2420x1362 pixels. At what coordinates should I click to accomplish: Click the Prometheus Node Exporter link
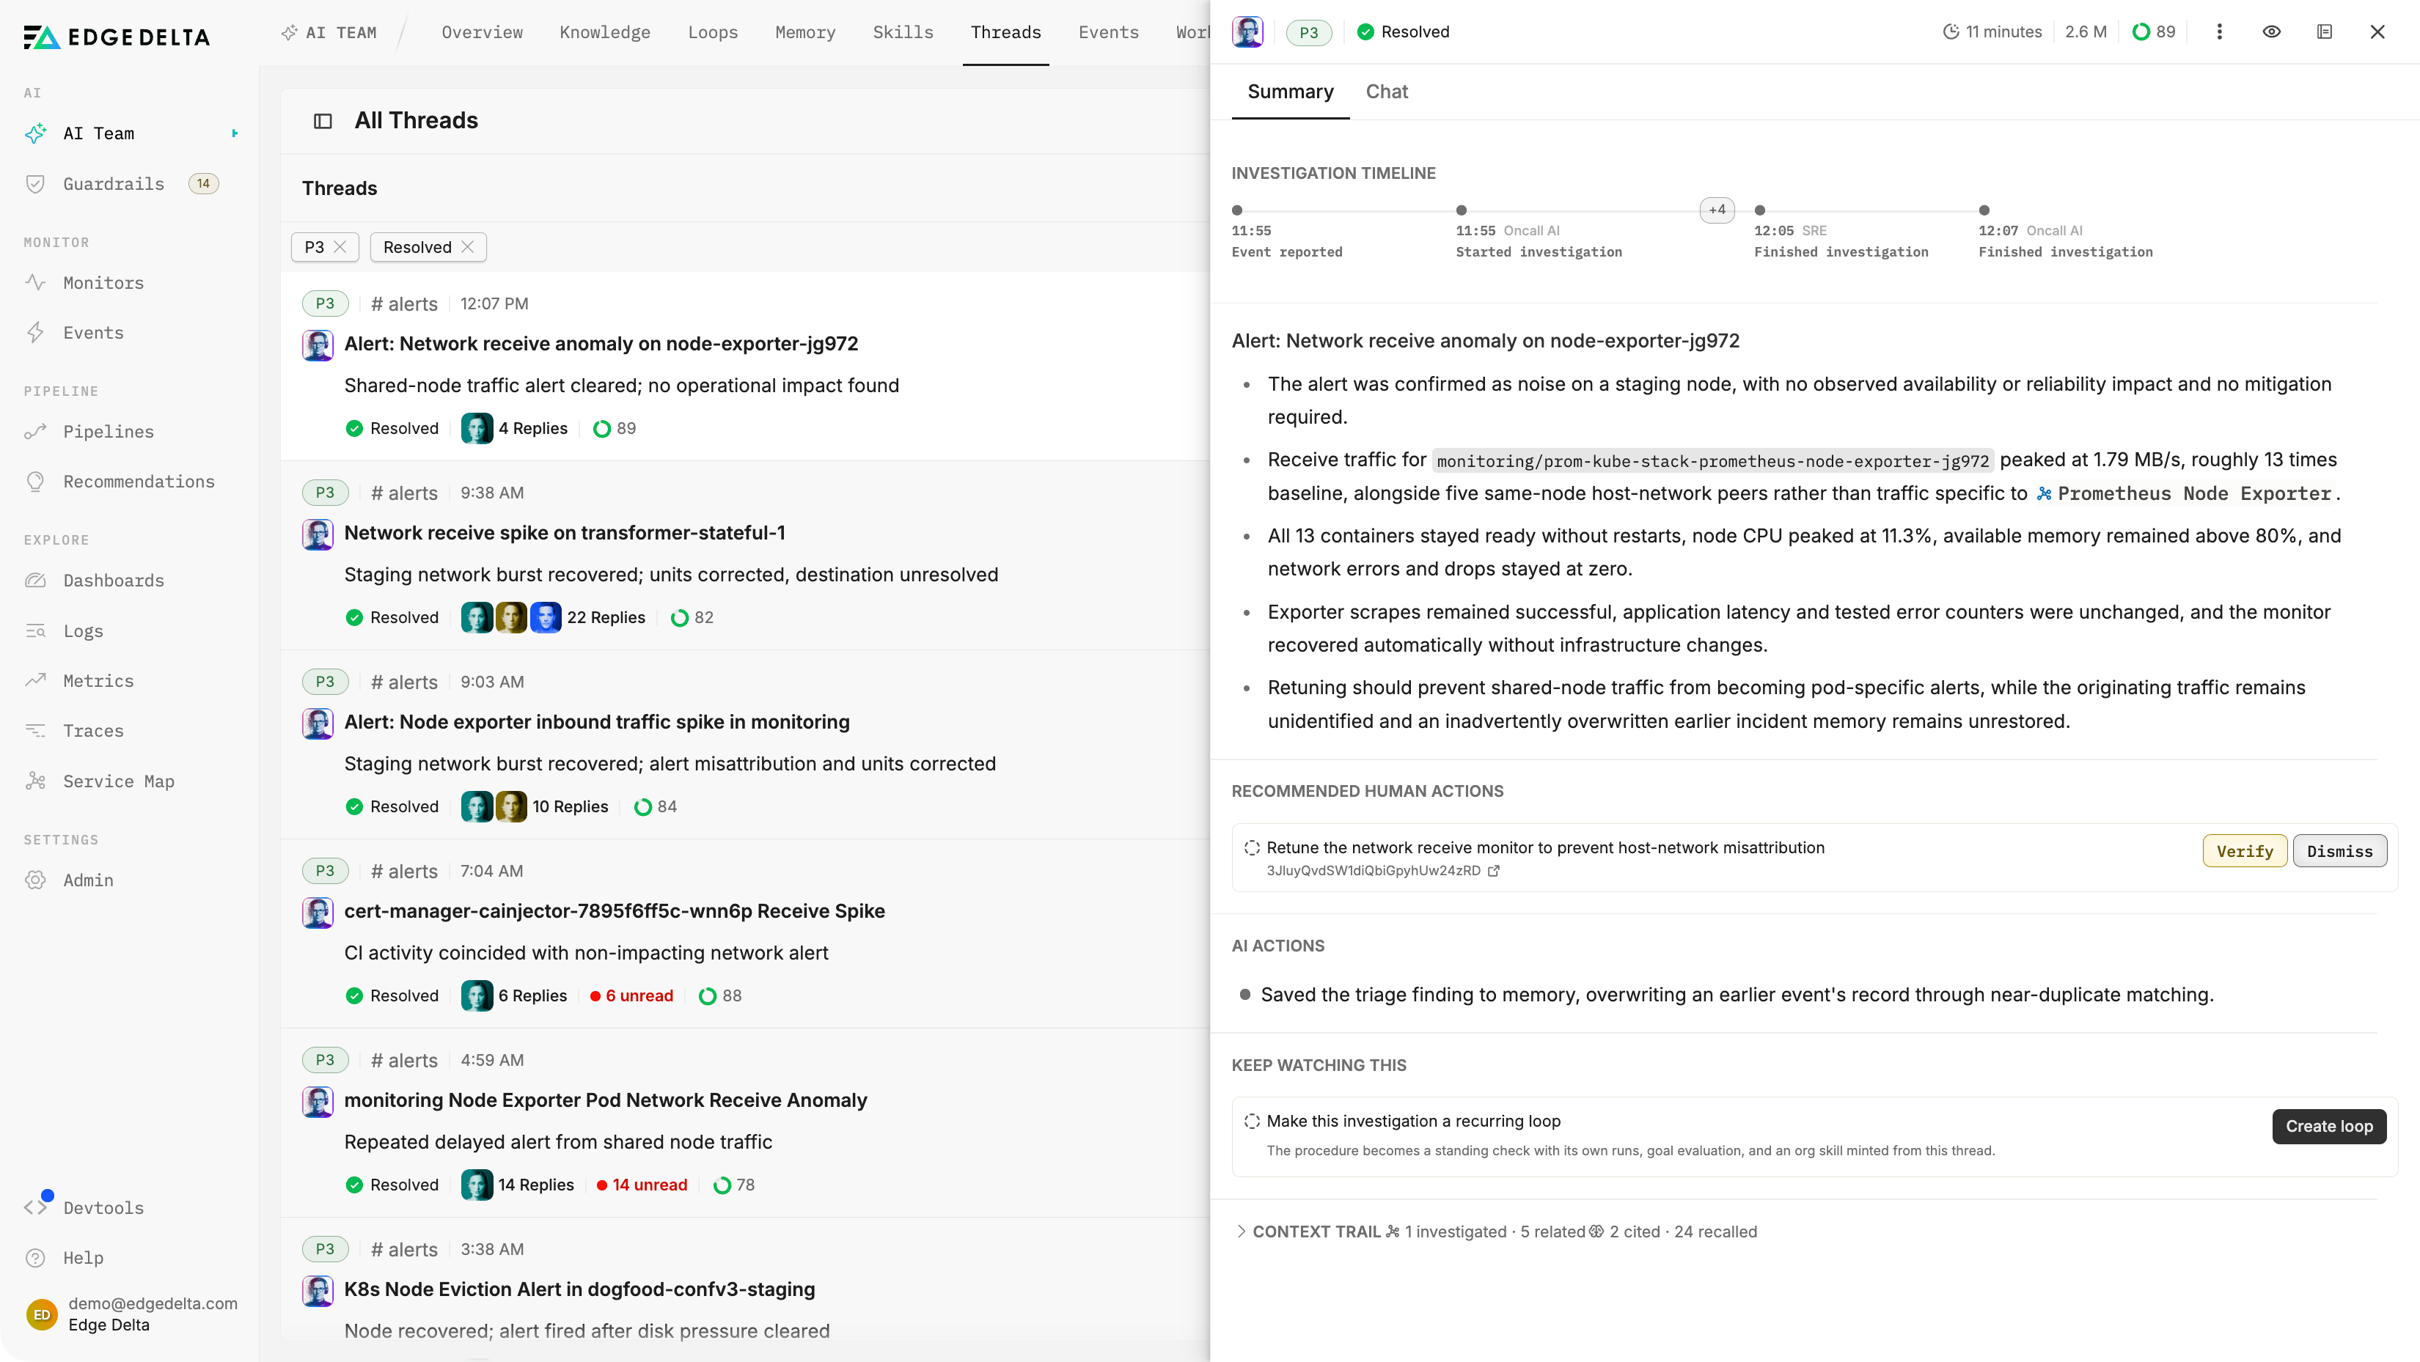point(2185,493)
